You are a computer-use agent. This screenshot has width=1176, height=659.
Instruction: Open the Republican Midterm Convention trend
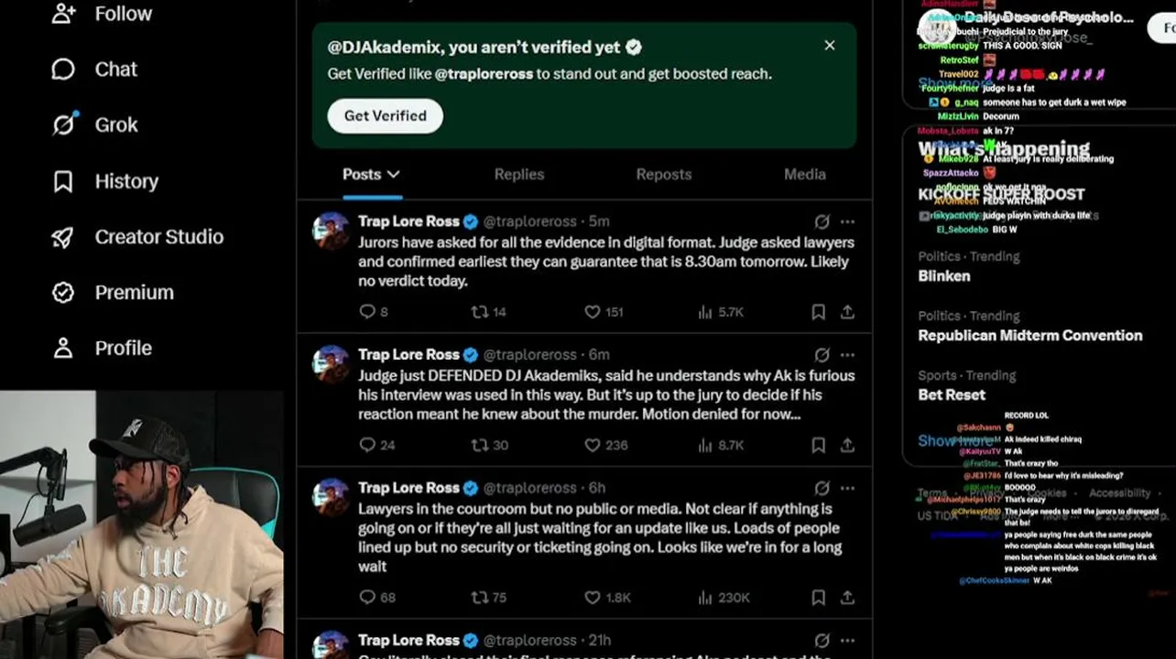(1030, 335)
